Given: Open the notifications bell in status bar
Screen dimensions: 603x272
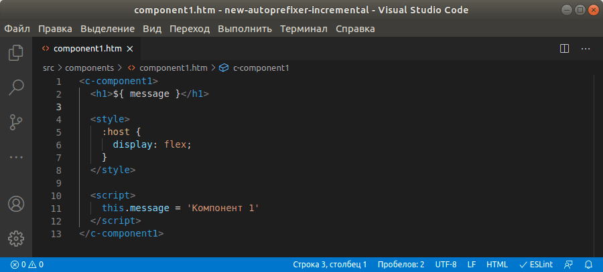Looking at the screenshot, I should tap(588, 265).
